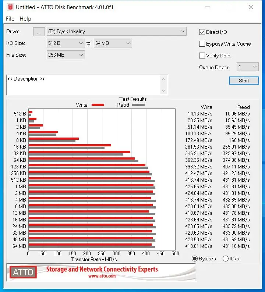Expand the Drive dropdown (E:) Dysk lokalny

116,32
